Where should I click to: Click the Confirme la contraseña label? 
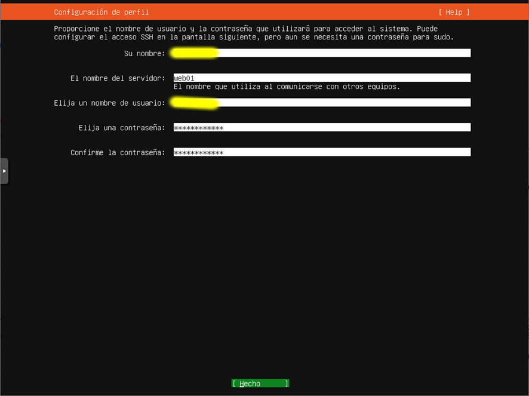coord(118,152)
